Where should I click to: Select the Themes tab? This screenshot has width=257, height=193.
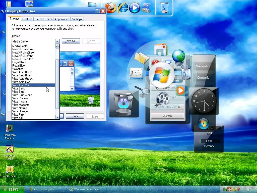[15, 19]
